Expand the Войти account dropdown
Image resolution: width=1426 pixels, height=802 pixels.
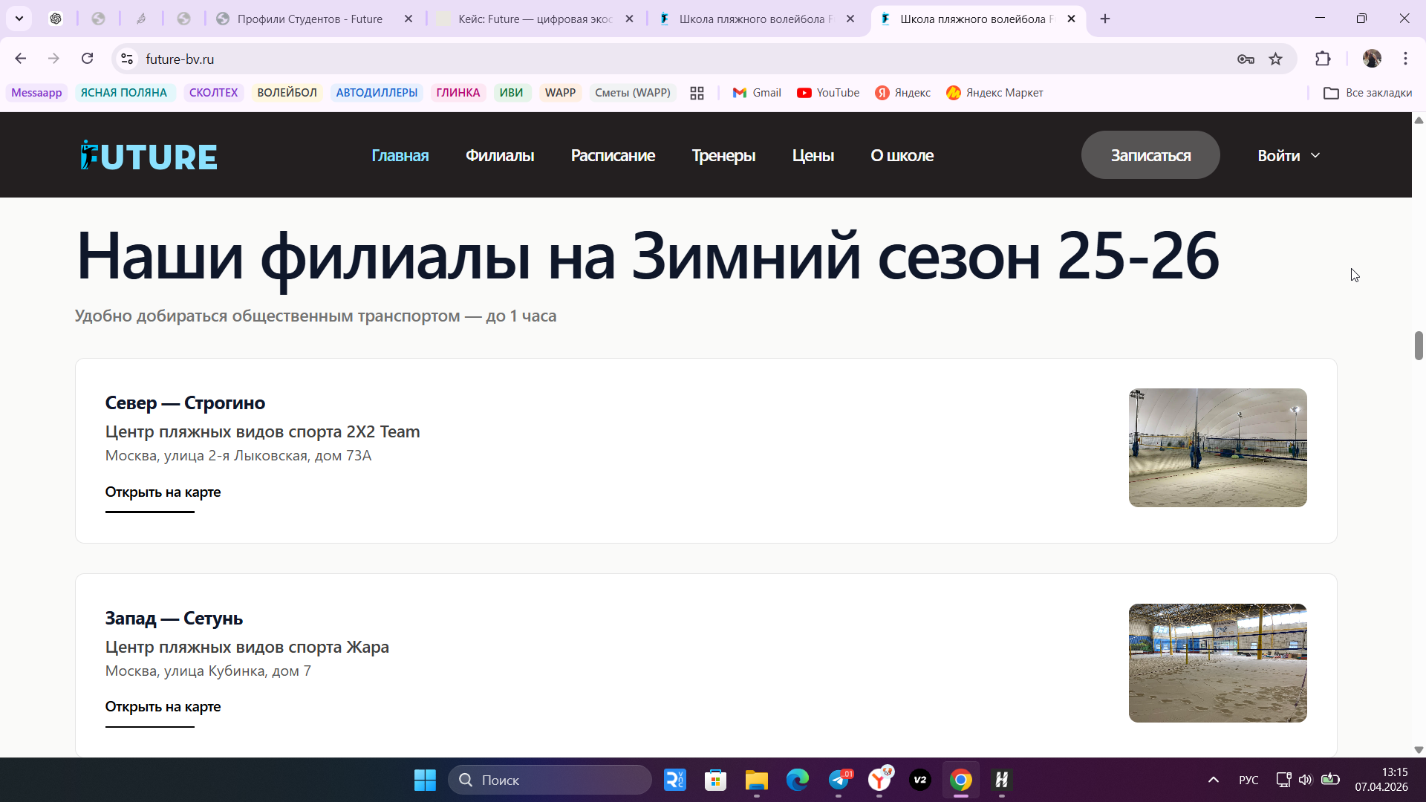pos(1287,155)
